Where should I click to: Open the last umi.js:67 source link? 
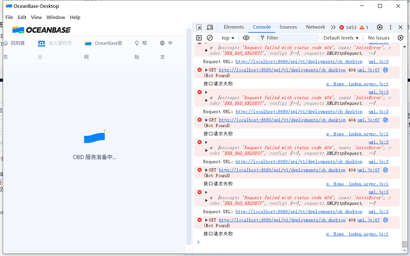click(x=368, y=220)
